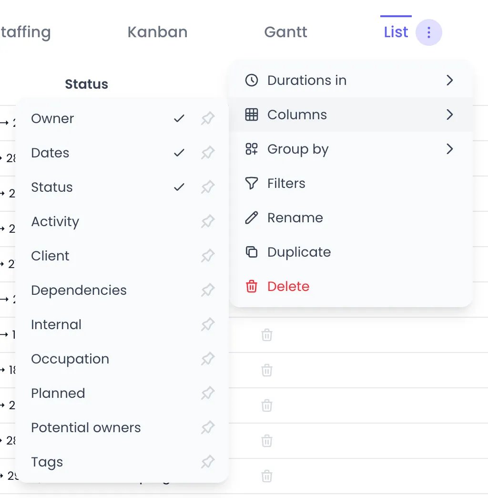This screenshot has height=498, width=488.
Task: Click the grid icon beside Columns
Action: tap(251, 114)
